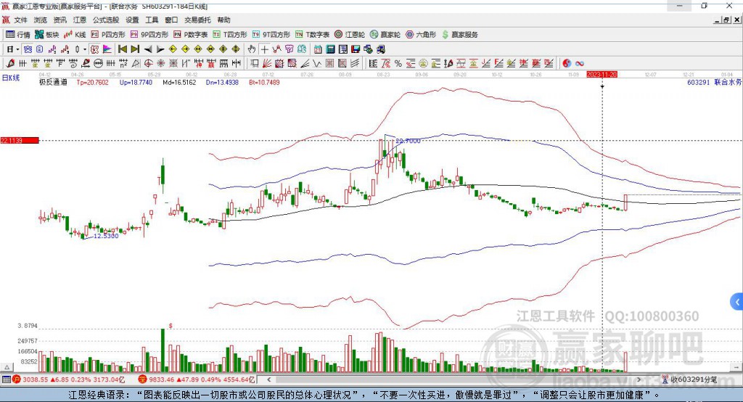Select the percent % drawing tool
743x402 pixels.
coord(398,63)
